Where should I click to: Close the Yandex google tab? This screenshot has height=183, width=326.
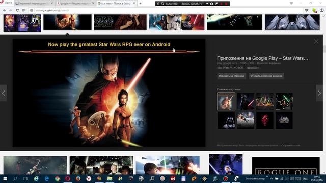coord(93,4)
